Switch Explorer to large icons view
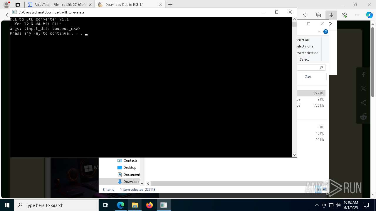The height and width of the screenshot is (211, 376). (324, 190)
